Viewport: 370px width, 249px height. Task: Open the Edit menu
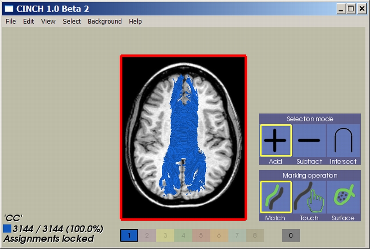click(x=29, y=21)
